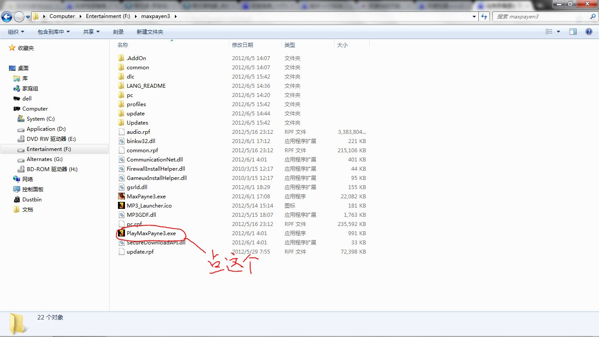Click the magnifier search icon
The height and width of the screenshot is (337, 599).
pos(593,16)
